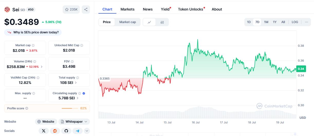The width and height of the screenshot is (314, 136).
Task: Click the 62% profile score value
Action: pyautogui.click(x=84, y=108)
